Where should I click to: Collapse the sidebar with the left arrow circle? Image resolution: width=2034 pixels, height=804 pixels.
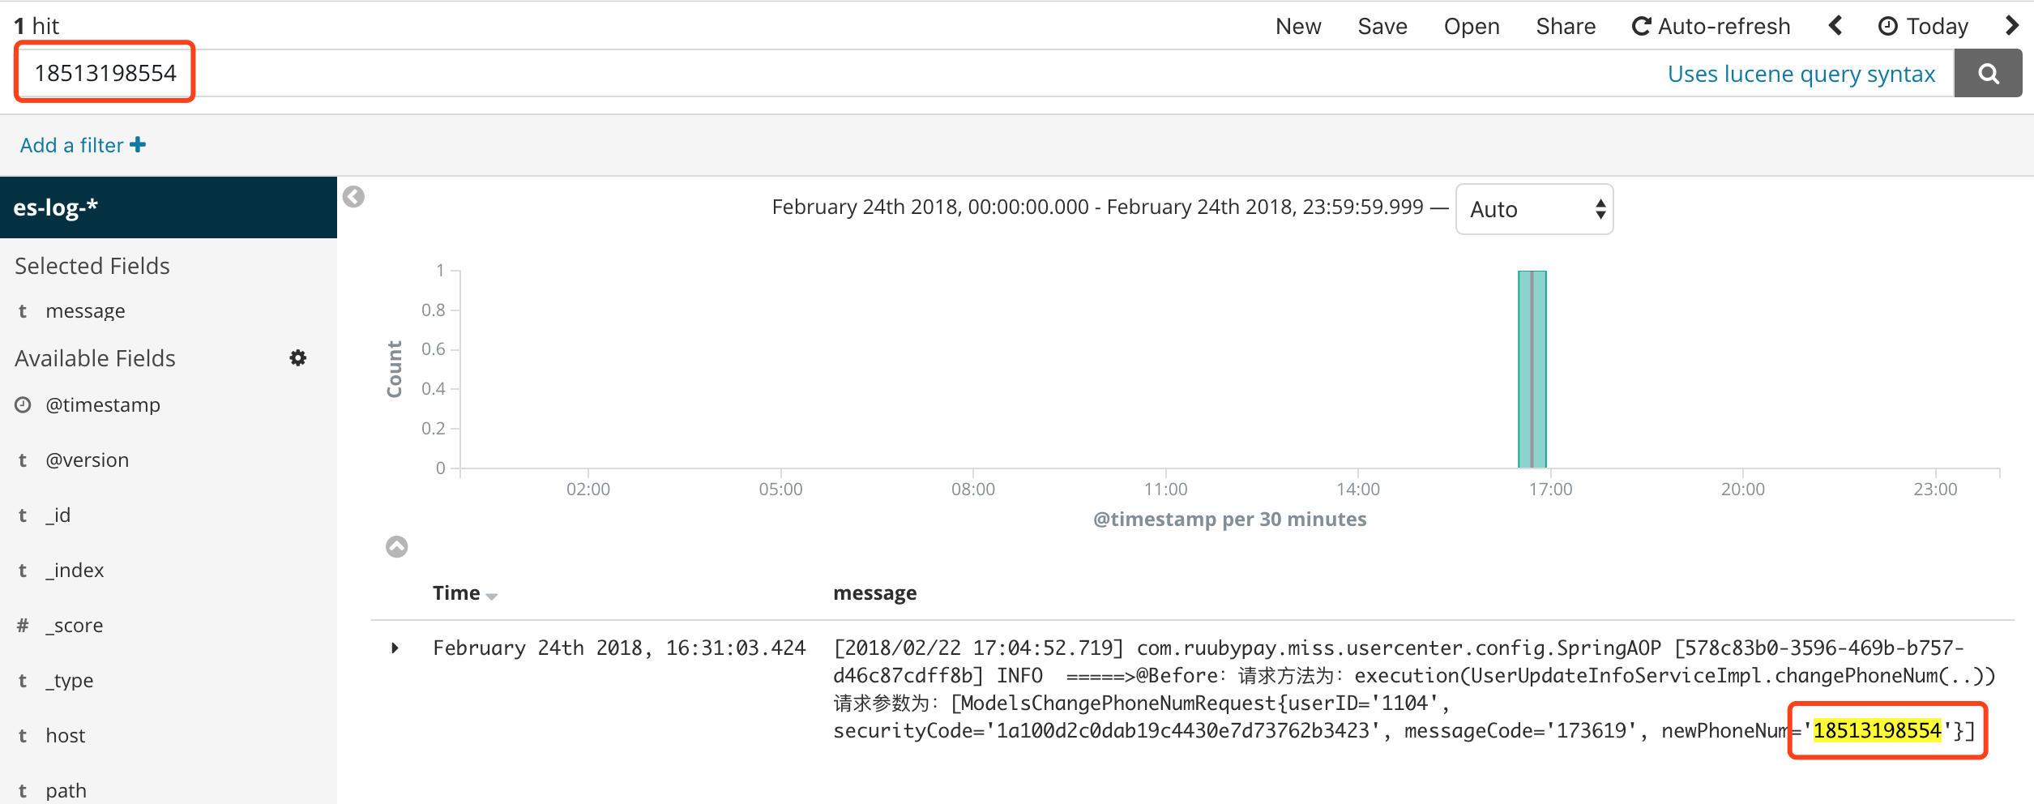point(353,197)
